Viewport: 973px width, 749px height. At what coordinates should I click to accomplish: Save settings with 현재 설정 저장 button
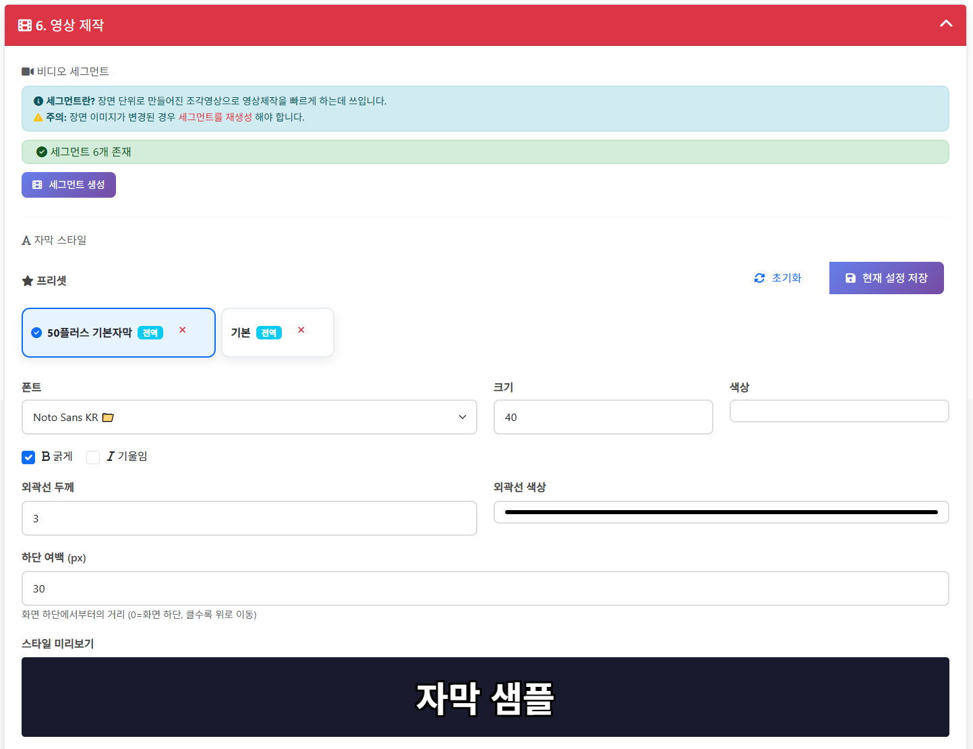click(886, 278)
